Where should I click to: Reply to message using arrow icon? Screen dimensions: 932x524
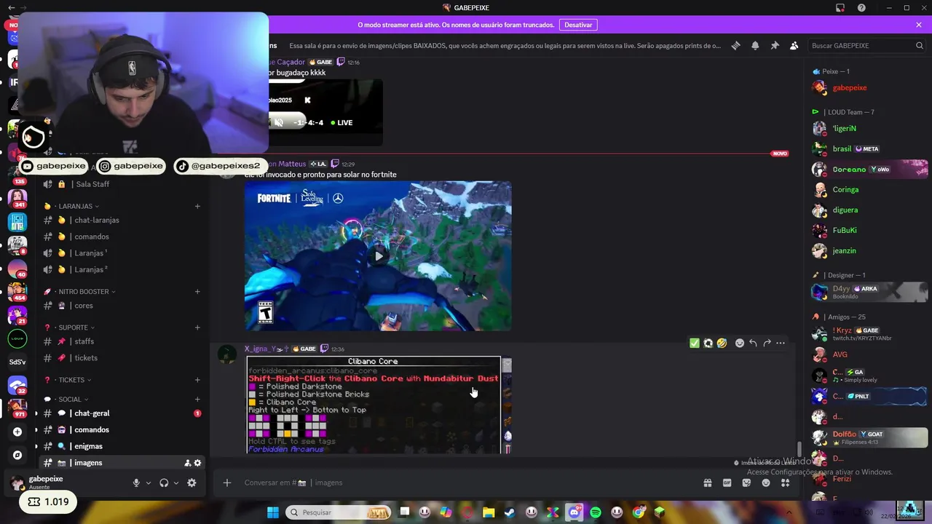(x=754, y=343)
